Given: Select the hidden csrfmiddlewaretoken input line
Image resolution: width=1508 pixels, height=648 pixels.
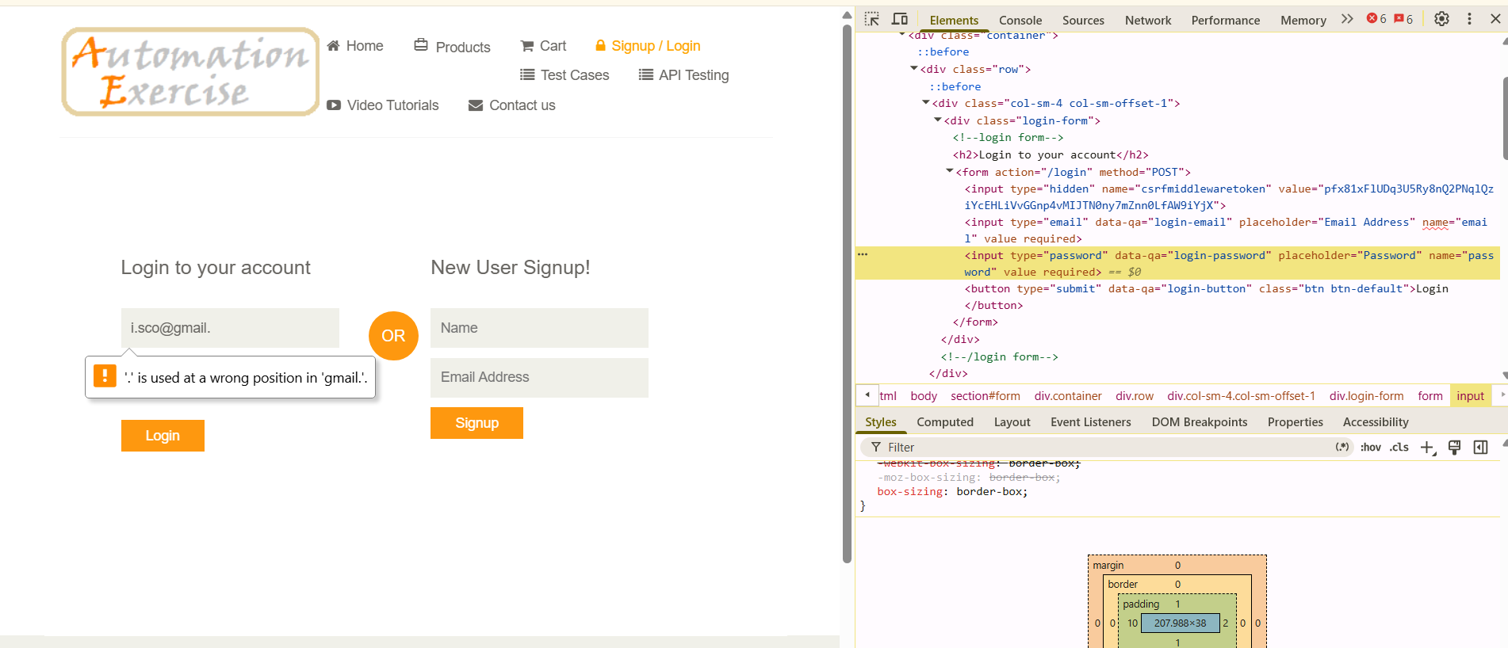Looking at the screenshot, I should coord(1229,196).
